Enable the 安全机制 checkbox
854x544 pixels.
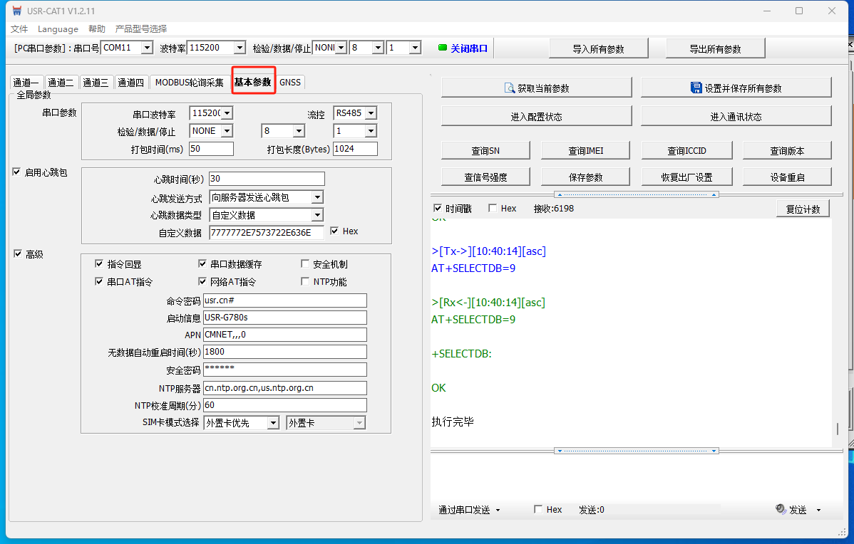pos(306,264)
